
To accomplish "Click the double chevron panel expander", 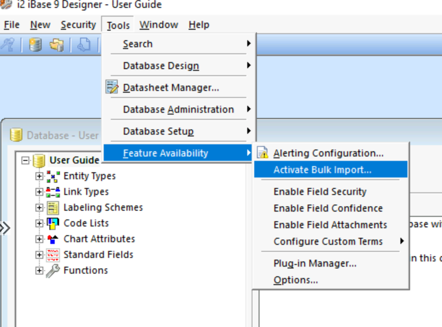I will point(5,228).
